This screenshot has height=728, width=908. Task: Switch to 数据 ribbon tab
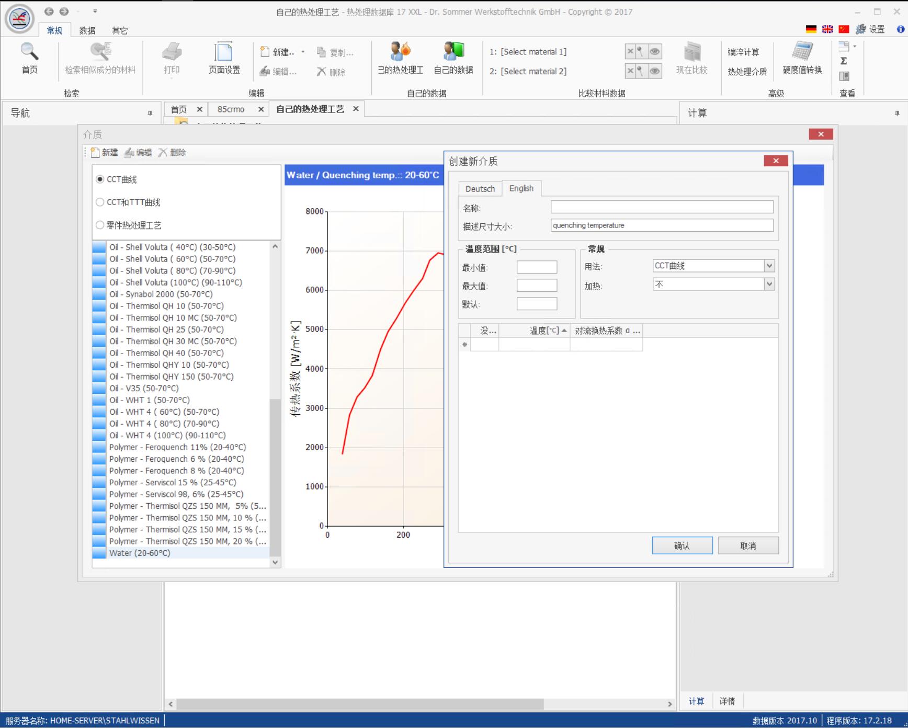coord(87,30)
